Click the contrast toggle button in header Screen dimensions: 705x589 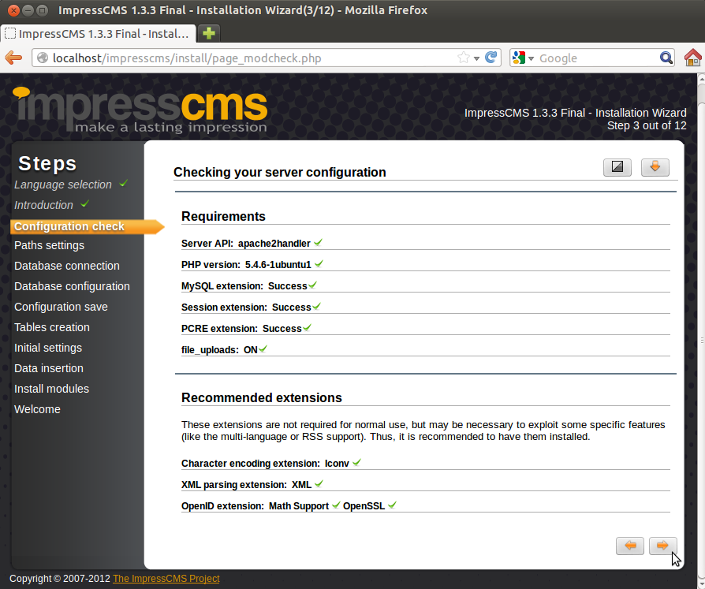617,167
